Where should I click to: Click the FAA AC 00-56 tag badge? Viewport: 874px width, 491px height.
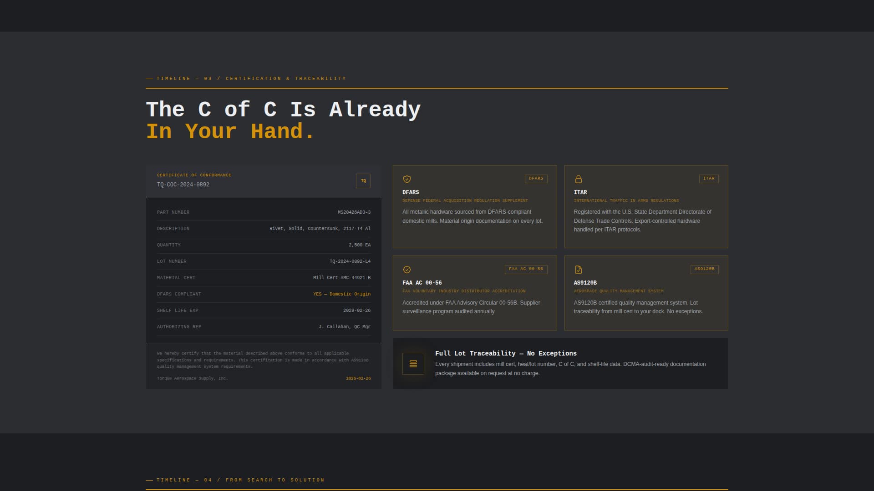pos(526,269)
